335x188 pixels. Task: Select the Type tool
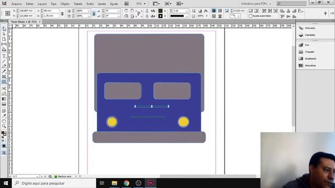tap(4, 56)
